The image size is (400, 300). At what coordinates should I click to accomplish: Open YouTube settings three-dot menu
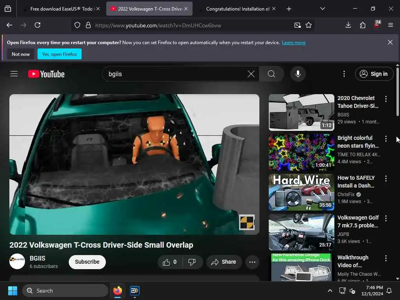pos(344,74)
